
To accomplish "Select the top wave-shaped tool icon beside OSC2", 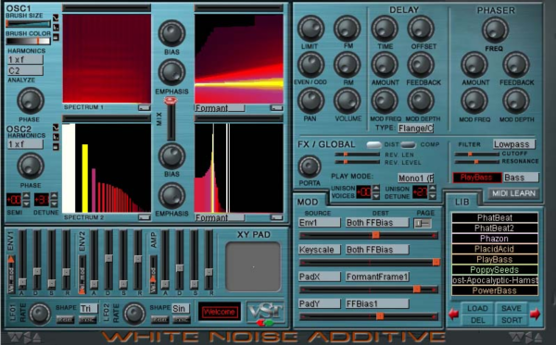I will (56, 128).
